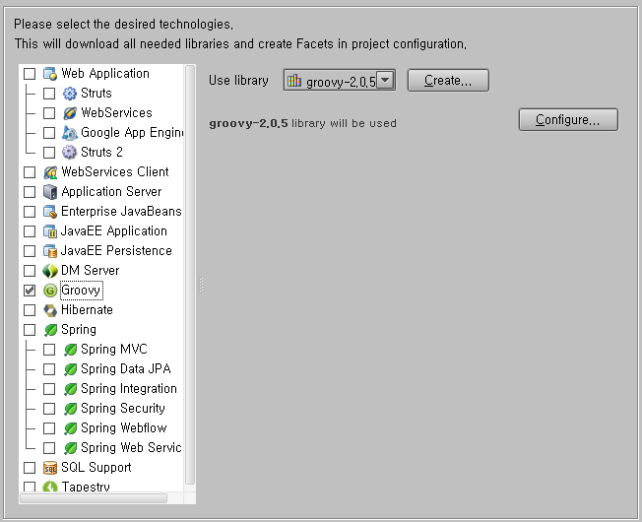Image resolution: width=642 pixels, height=522 pixels.
Task: Click the Spring Security leaf icon
Action: [70, 408]
